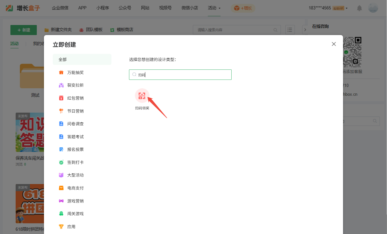Click the 扫码领奖 scan code icon
Image resolution: width=387 pixels, height=234 pixels.
pos(142,96)
